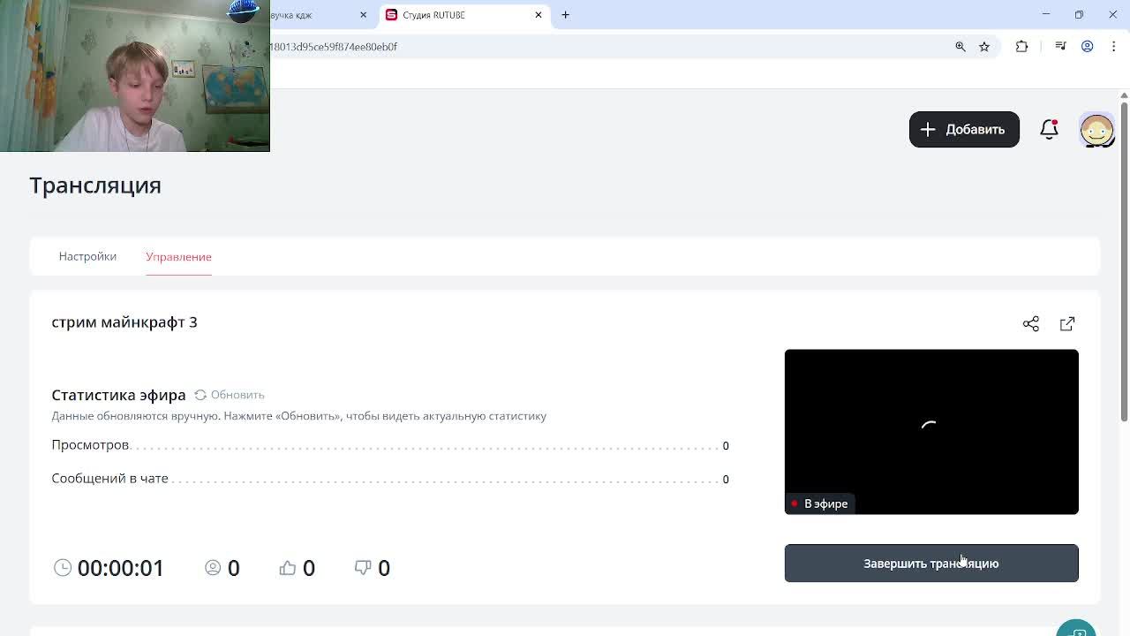Viewport: 1130px width, 636px height.
Task: Open the notifications bell
Action: [1049, 129]
